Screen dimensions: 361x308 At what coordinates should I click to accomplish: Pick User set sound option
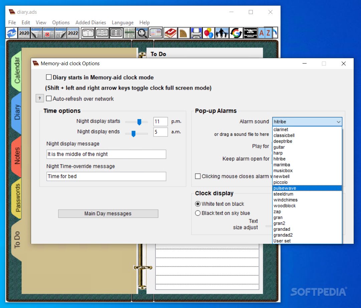coord(307,241)
